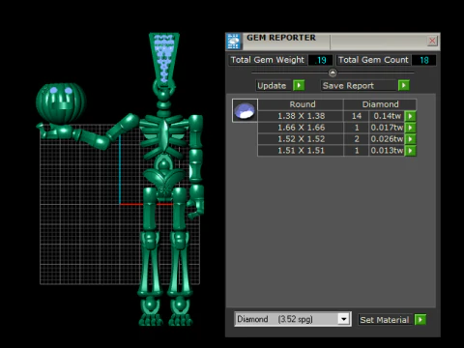This screenshot has width=464, height=348.
Task: Click the Diamond (3.52 spg) combo box
Action: [293, 319]
